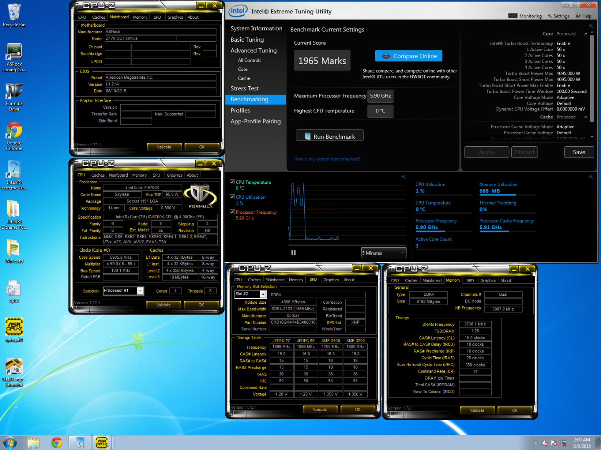The height and width of the screenshot is (450, 601).
Task: Toggle Processor Frequency graph checkbox
Action: click(232, 212)
